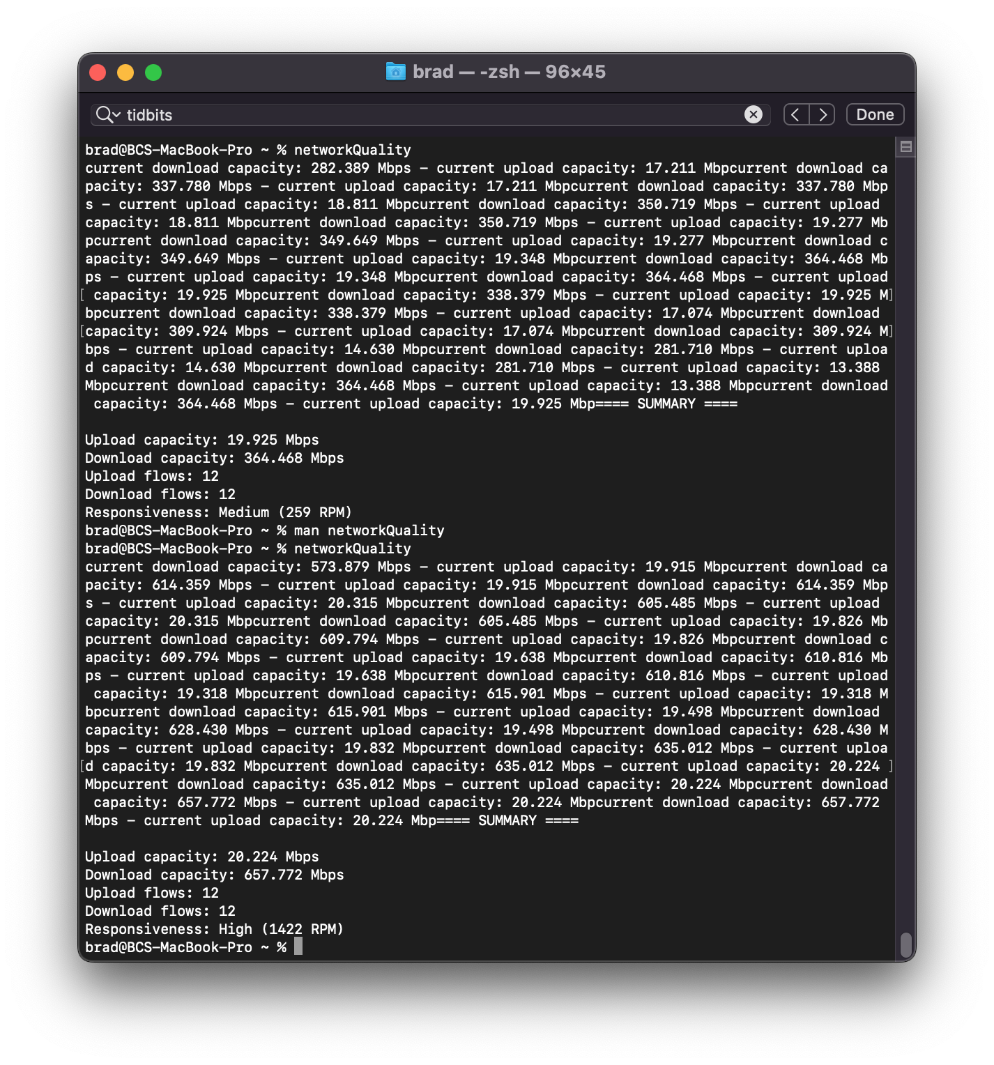Click right mark bracket ending the '20.224' line
This screenshot has height=1065, width=994.
pyautogui.click(x=891, y=766)
